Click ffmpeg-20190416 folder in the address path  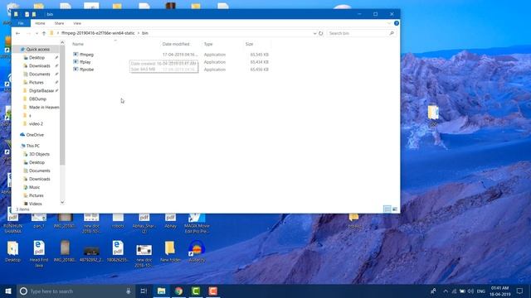98,33
